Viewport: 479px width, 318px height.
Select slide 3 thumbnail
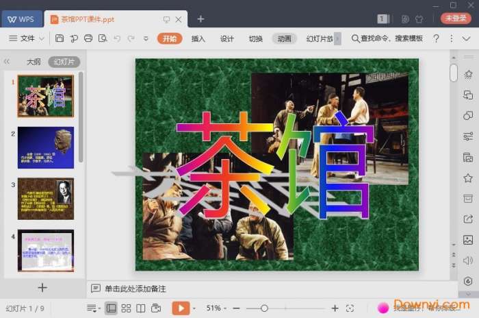46,199
